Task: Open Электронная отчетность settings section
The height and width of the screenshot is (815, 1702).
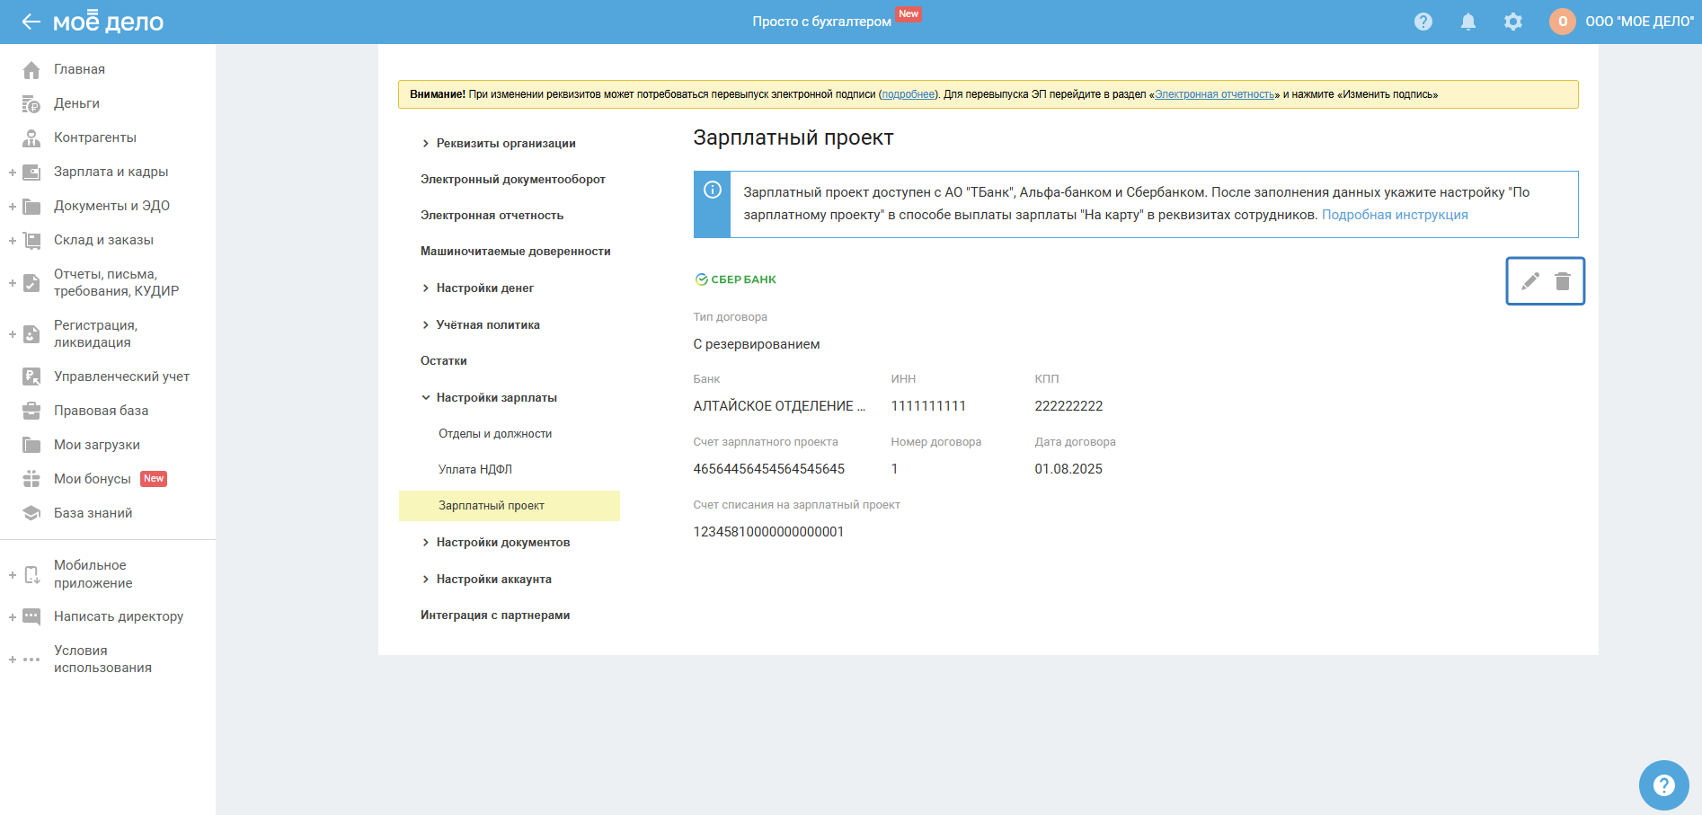Action: point(492,216)
